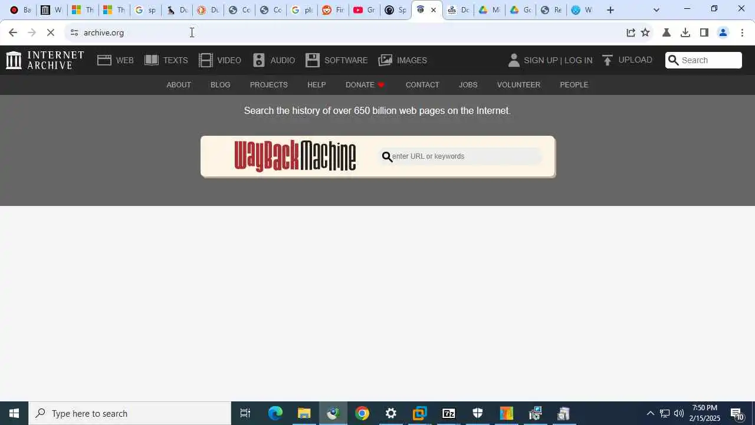Open the PROJECTS link
The image size is (755, 425).
pos(269,85)
